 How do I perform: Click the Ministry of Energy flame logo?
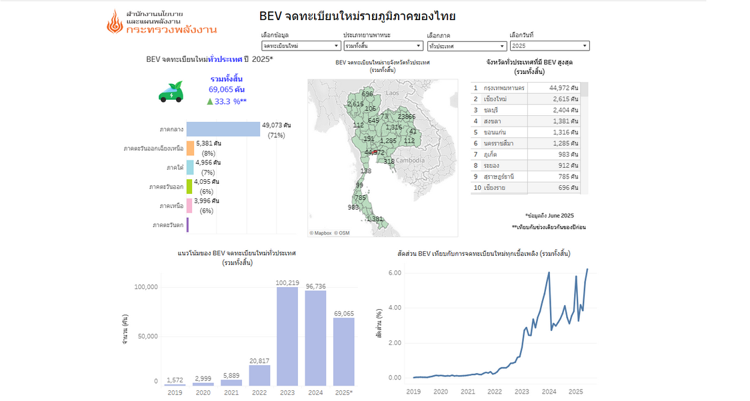coord(115,22)
